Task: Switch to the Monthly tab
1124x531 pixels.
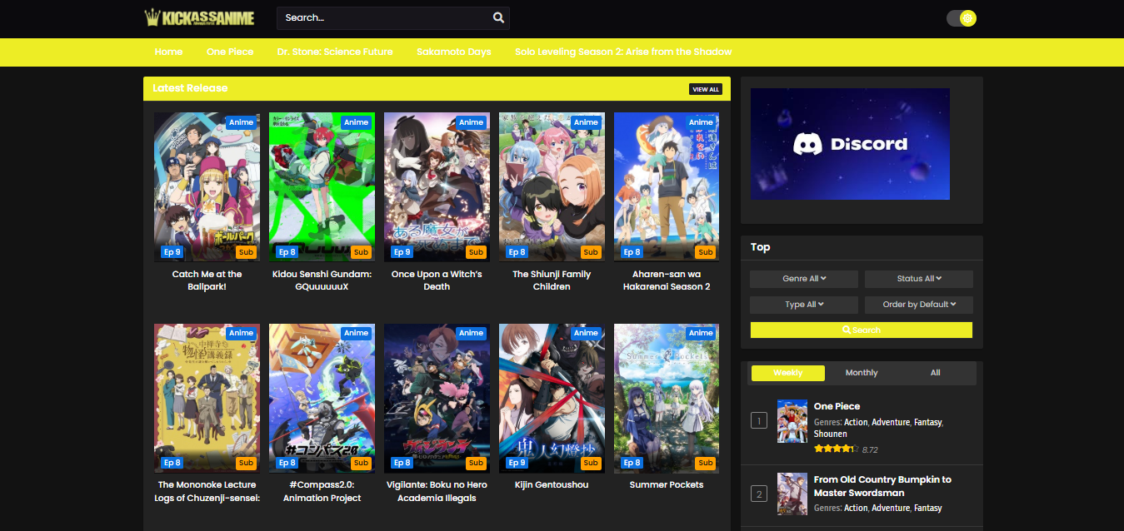Action: [862, 373]
